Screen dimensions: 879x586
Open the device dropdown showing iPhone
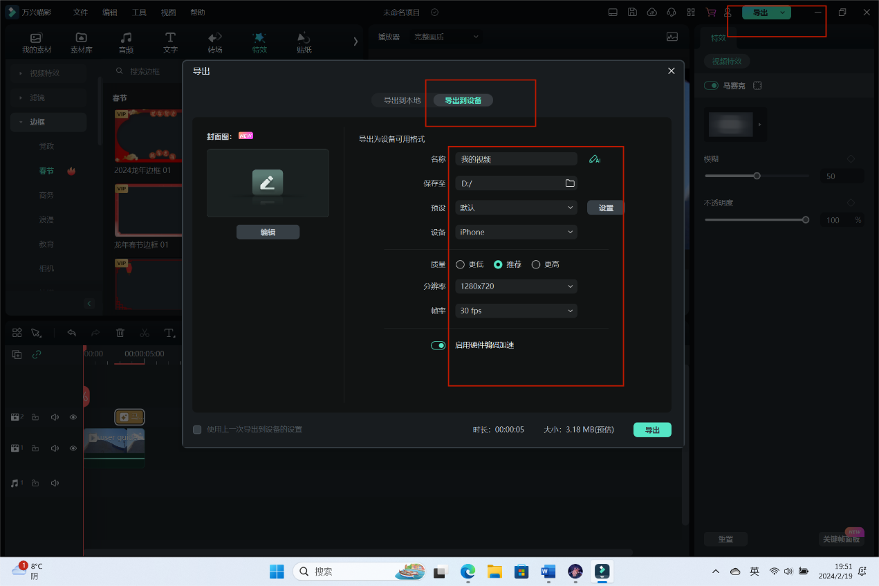pyautogui.click(x=516, y=232)
